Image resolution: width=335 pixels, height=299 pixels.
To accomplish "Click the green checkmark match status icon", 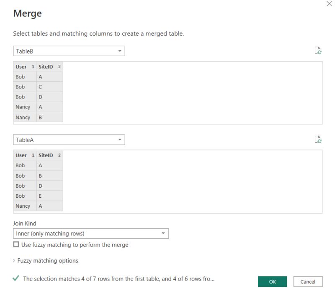I will [x=16, y=278].
